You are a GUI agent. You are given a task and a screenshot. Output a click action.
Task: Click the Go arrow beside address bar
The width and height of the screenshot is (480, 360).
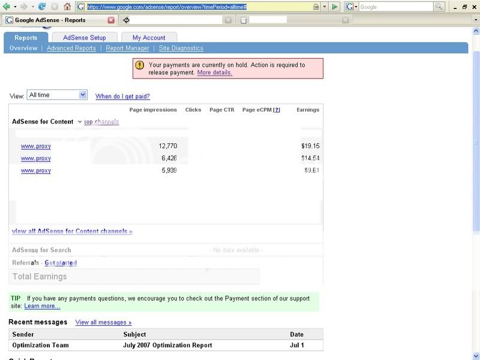pos(335,7)
